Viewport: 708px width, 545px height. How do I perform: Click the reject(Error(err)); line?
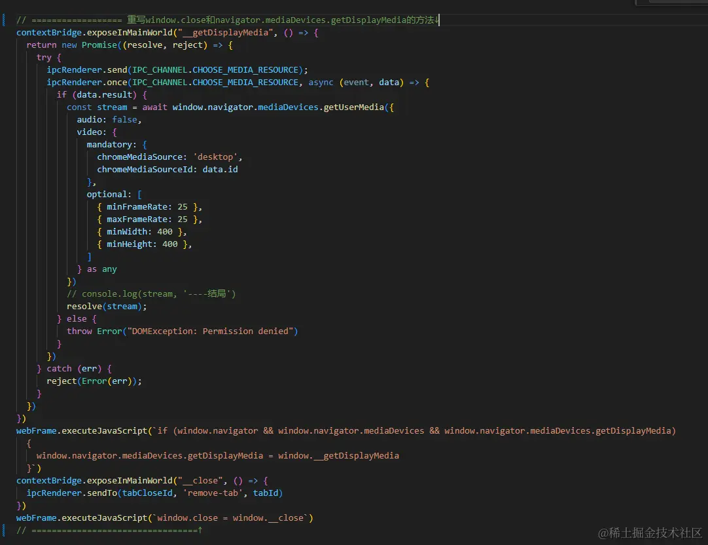[x=94, y=381]
